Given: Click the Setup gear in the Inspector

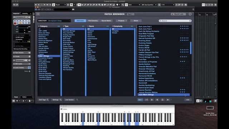Looking at the screenshot, I should 29,71.
